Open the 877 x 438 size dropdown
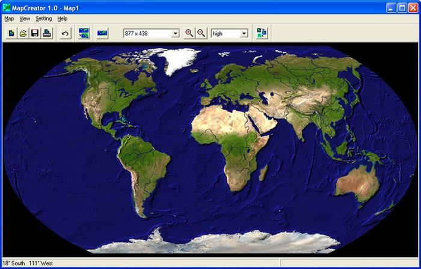Image resolution: width=421 pixels, height=269 pixels. tap(176, 33)
